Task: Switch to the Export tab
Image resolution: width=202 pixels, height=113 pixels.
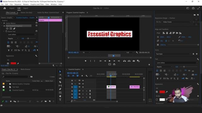Action: tap(26, 8)
